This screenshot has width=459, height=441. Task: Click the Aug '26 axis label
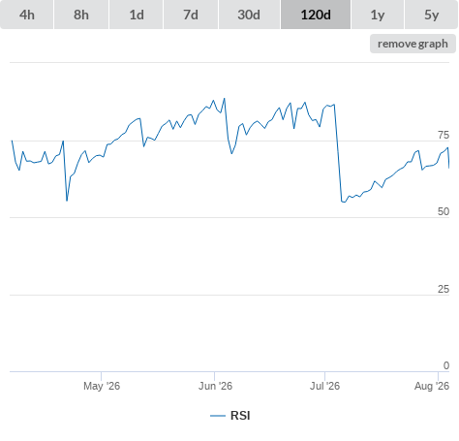[432, 386]
